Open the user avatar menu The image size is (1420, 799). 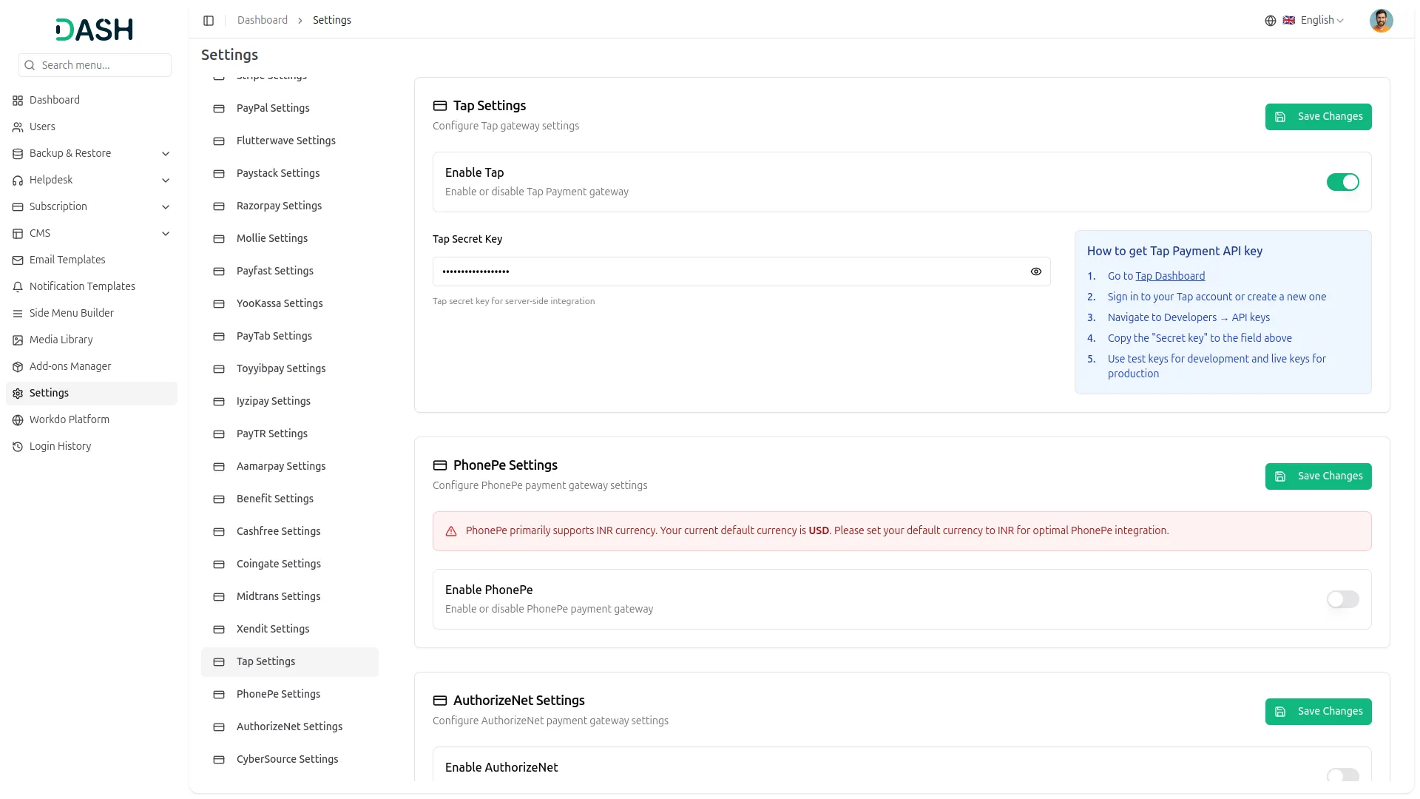[x=1381, y=21]
